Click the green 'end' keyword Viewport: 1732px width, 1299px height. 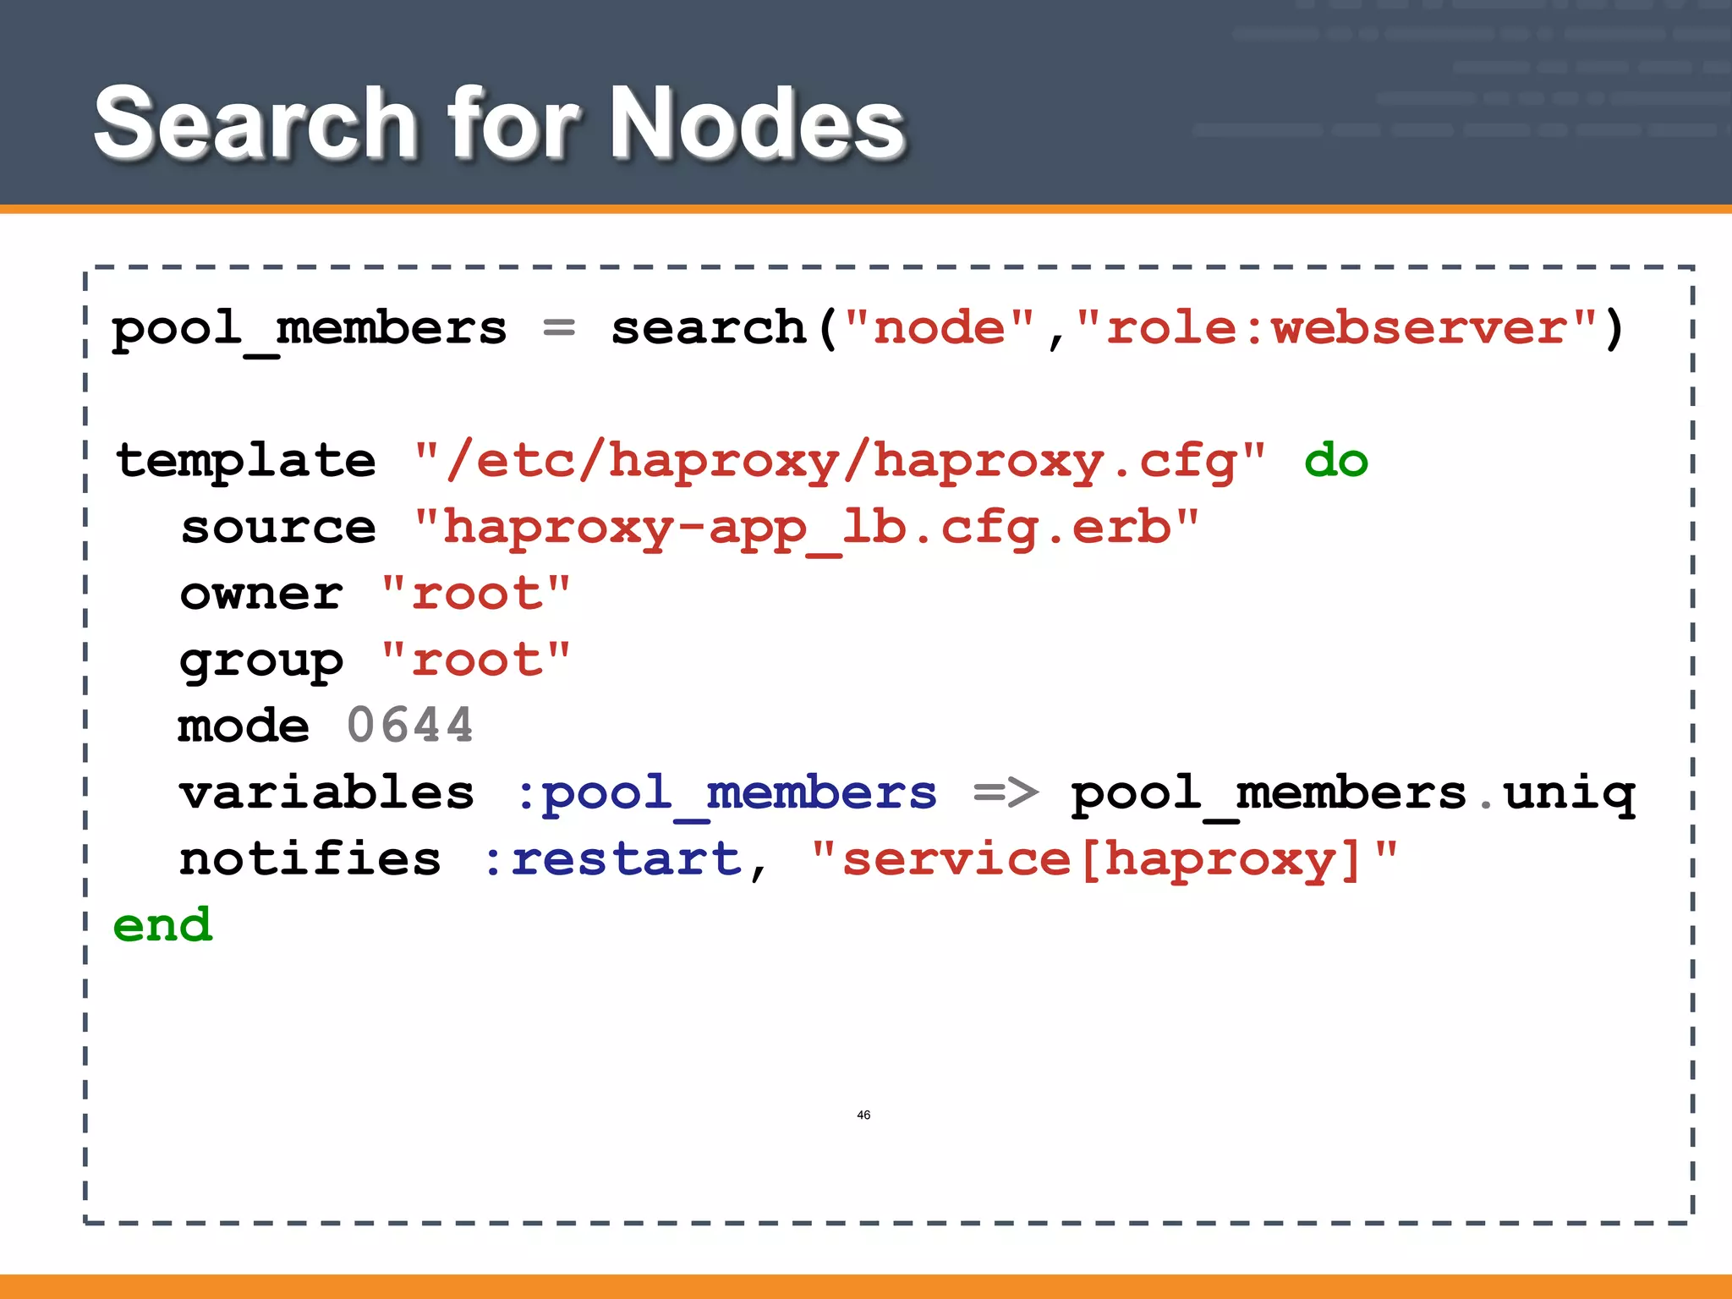click(162, 924)
